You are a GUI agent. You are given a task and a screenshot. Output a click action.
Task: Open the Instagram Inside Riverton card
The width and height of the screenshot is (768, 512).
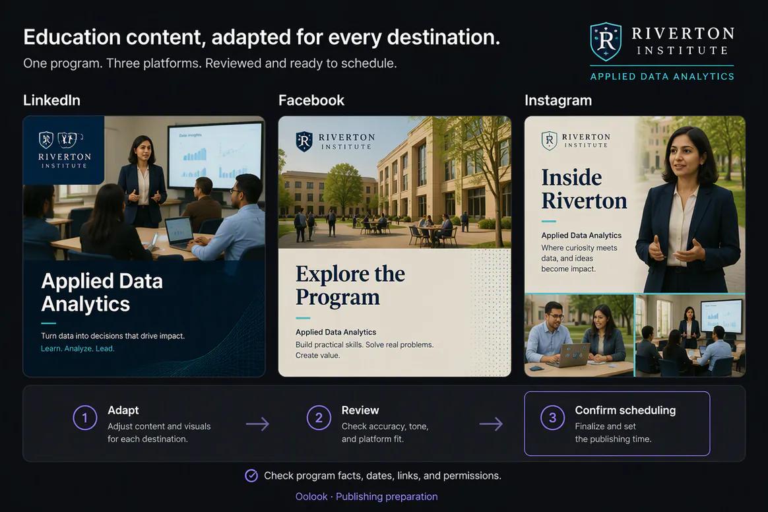point(635,247)
